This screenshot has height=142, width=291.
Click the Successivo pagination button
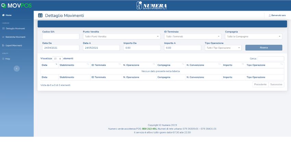(x=276, y=84)
